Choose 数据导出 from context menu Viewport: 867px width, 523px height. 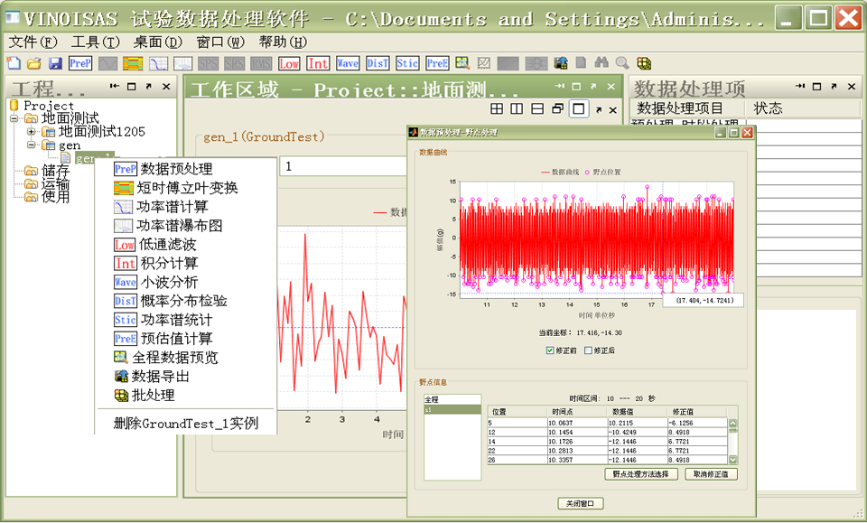click(185, 376)
